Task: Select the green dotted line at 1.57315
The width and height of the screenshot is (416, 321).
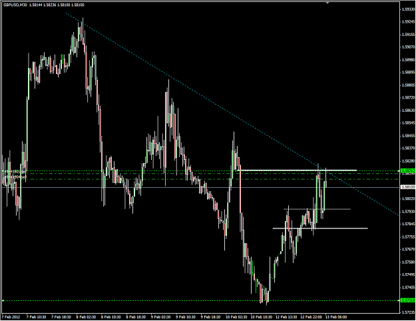Action: [x=201, y=301]
